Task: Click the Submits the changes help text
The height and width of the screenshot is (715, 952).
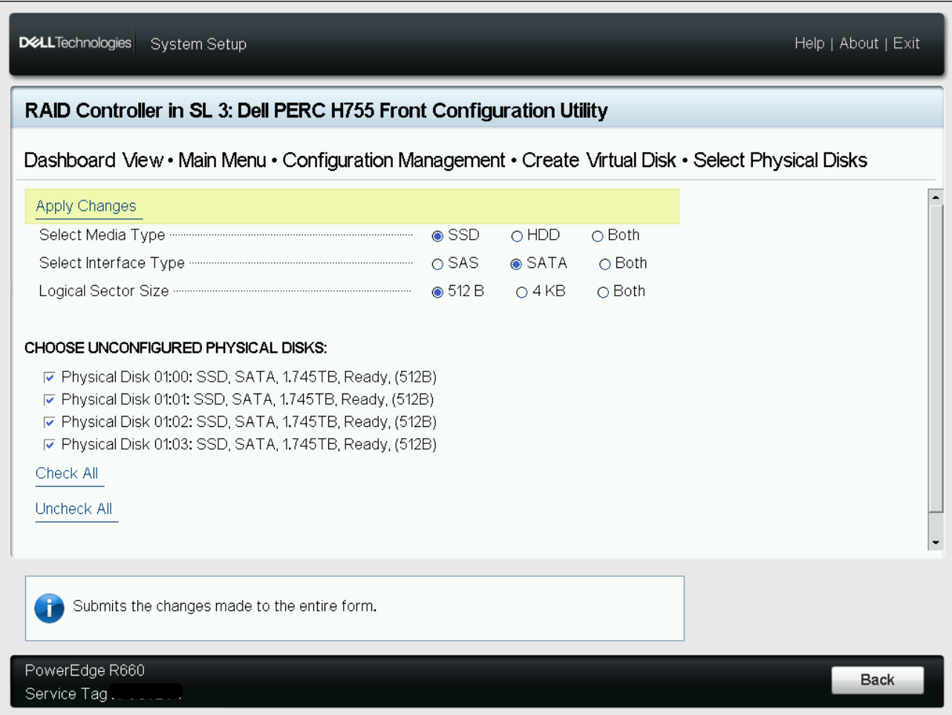Action: pyautogui.click(x=224, y=606)
